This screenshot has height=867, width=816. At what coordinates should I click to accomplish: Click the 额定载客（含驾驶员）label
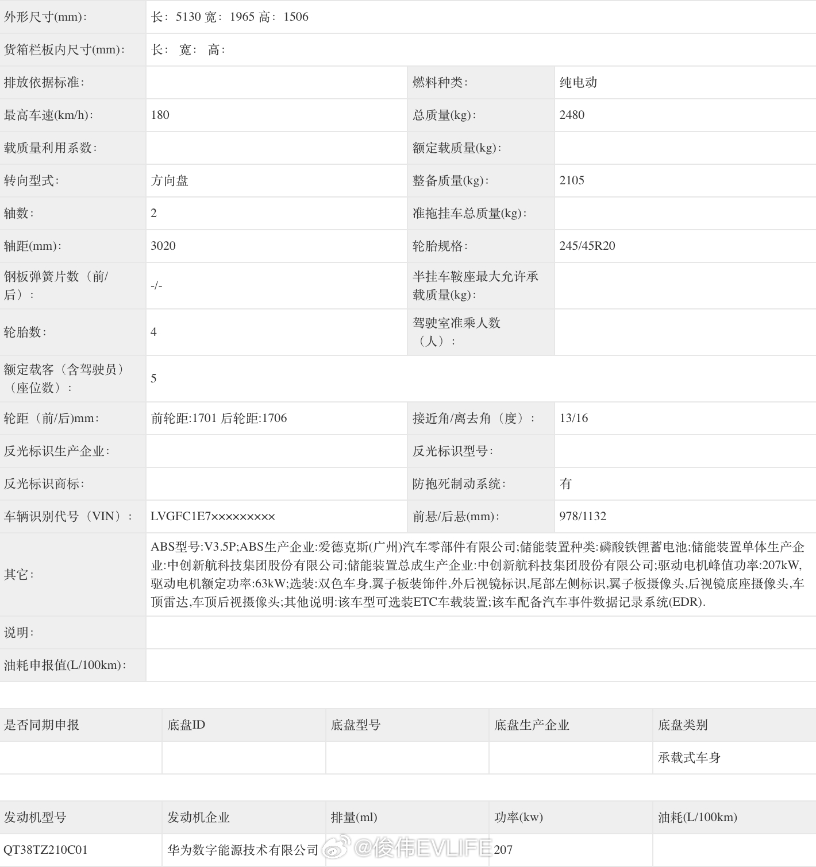(64, 378)
